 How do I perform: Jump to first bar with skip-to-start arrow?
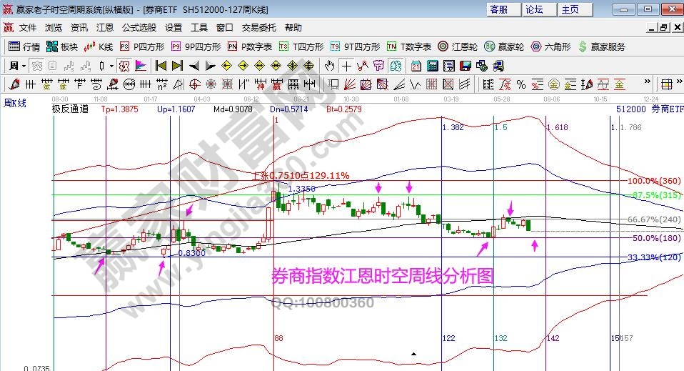(161, 66)
